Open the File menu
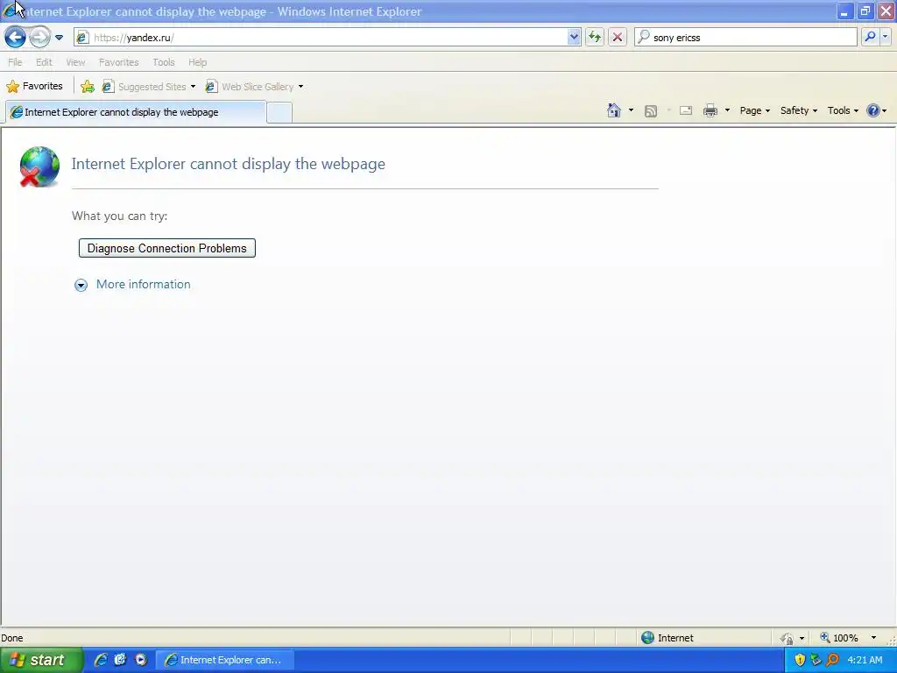The width and height of the screenshot is (897, 673). point(15,62)
